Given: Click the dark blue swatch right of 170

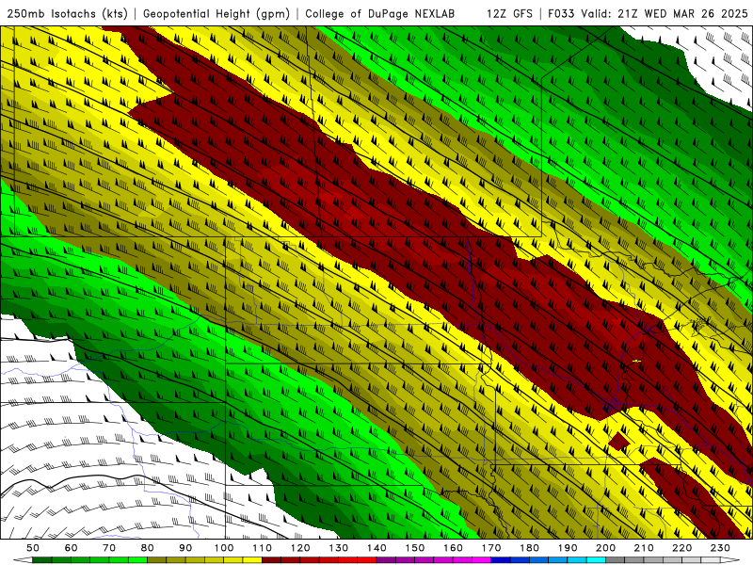Looking at the screenshot, I should click(x=501, y=561).
